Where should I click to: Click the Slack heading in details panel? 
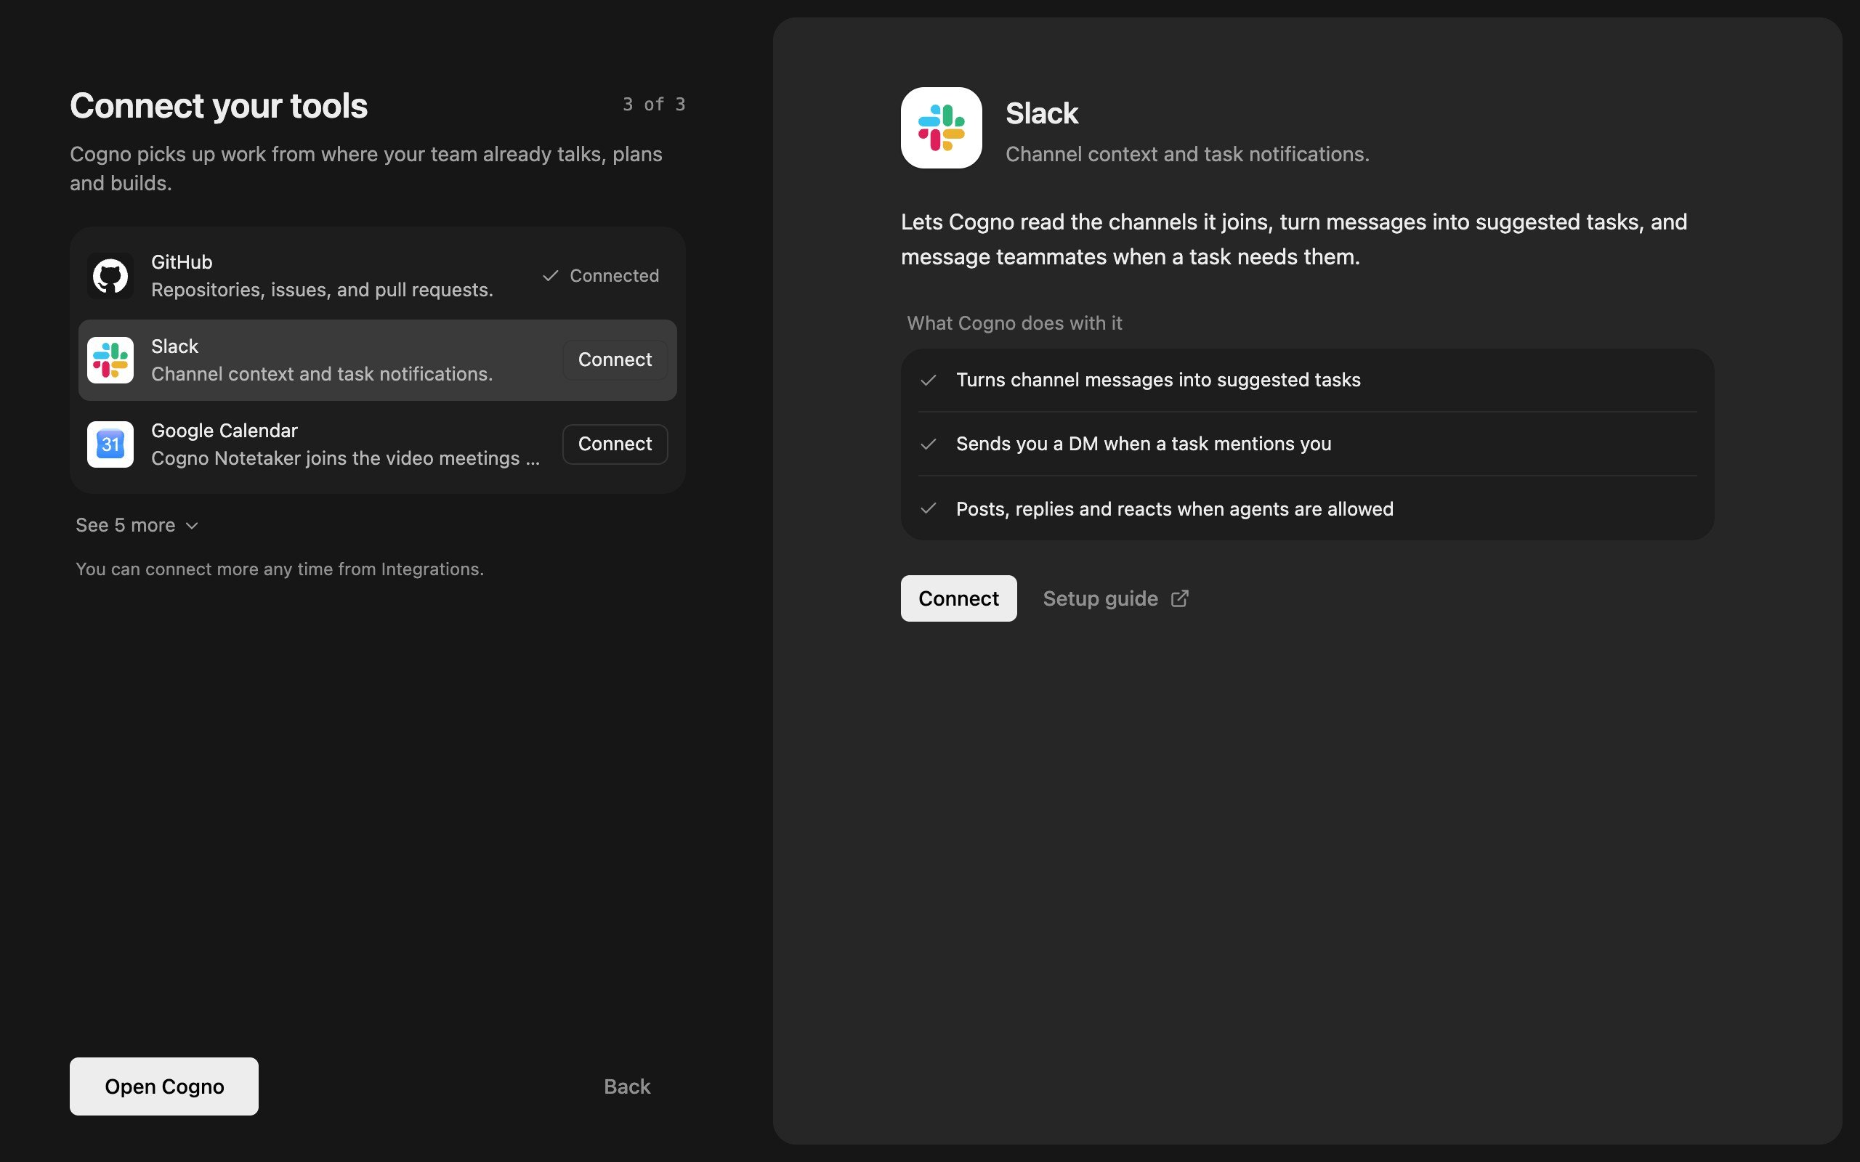(1041, 114)
